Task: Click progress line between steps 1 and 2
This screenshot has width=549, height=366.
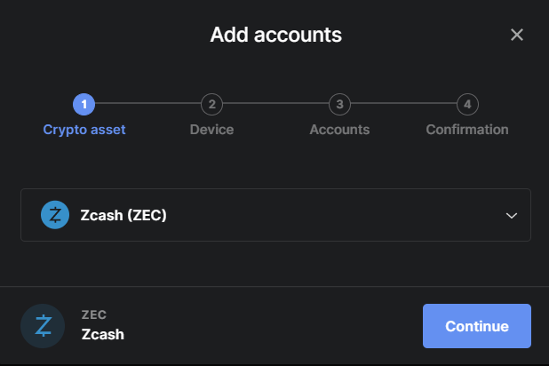Action: 148,104
